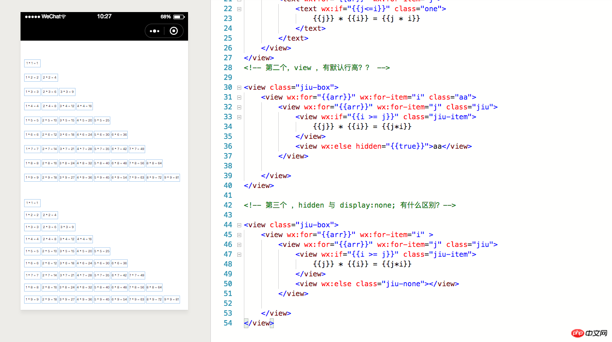Click 9 * 9 = 81 in lower table
Image resolution: width=612 pixels, height=342 pixels.
click(172, 300)
